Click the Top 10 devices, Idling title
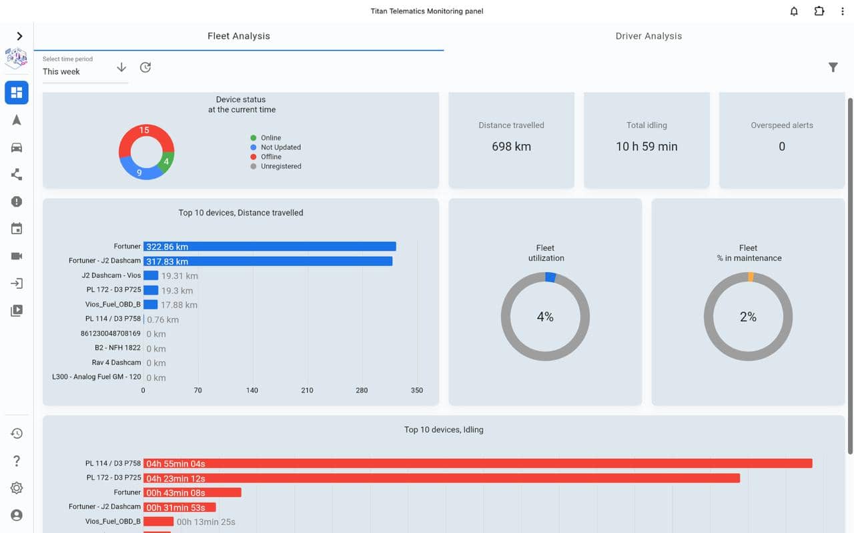This screenshot has height=533, width=854. pos(444,430)
